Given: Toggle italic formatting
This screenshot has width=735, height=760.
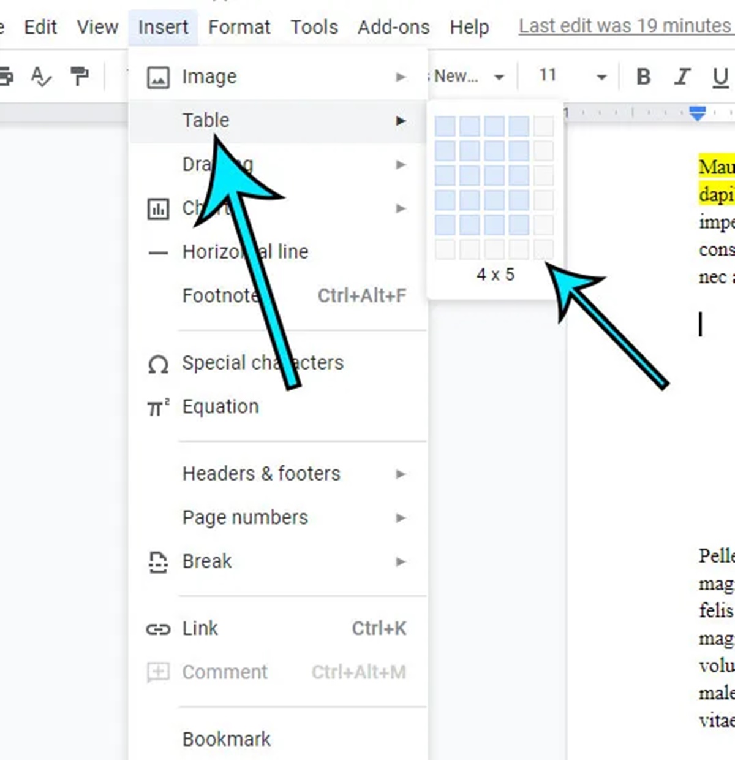Looking at the screenshot, I should (681, 77).
